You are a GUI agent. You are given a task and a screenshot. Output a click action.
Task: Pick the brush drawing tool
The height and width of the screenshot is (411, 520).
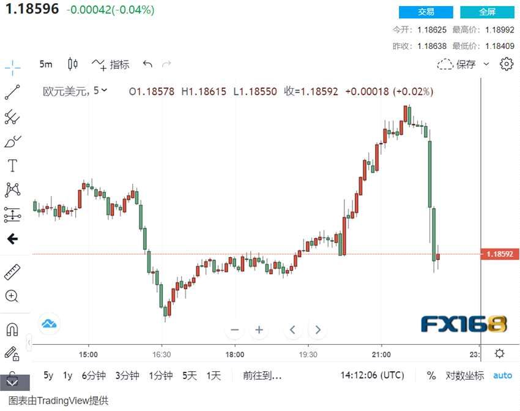12,141
